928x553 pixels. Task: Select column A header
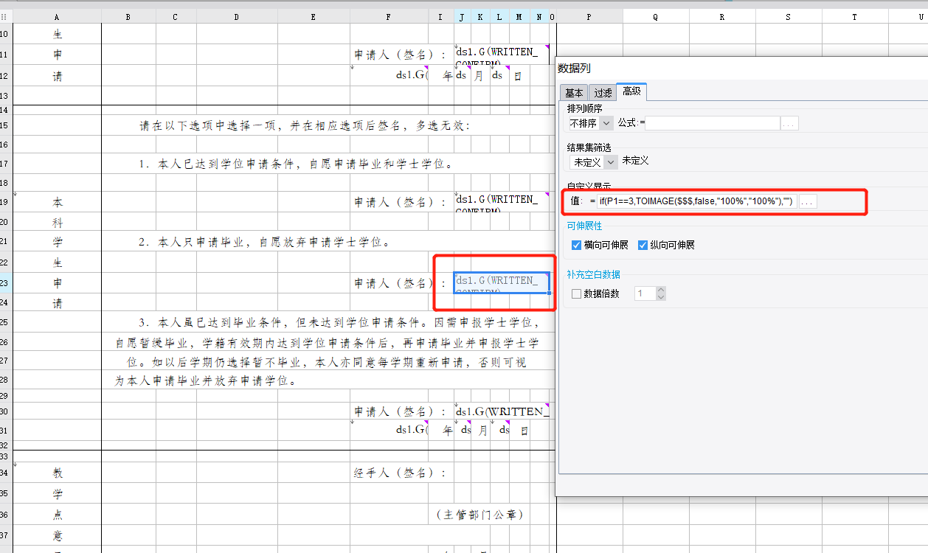58,16
